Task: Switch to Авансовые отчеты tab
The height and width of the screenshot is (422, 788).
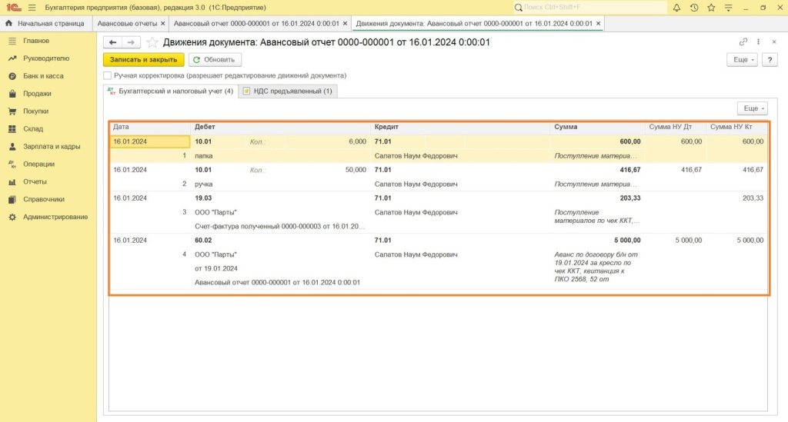Action: click(126, 24)
